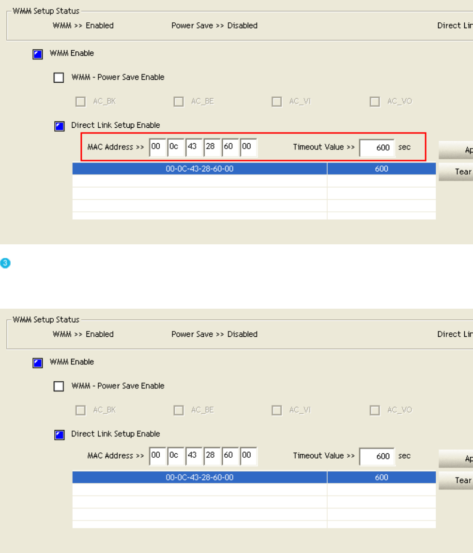Click 'Power Save >> Disabled' status, upper panel

click(214, 26)
